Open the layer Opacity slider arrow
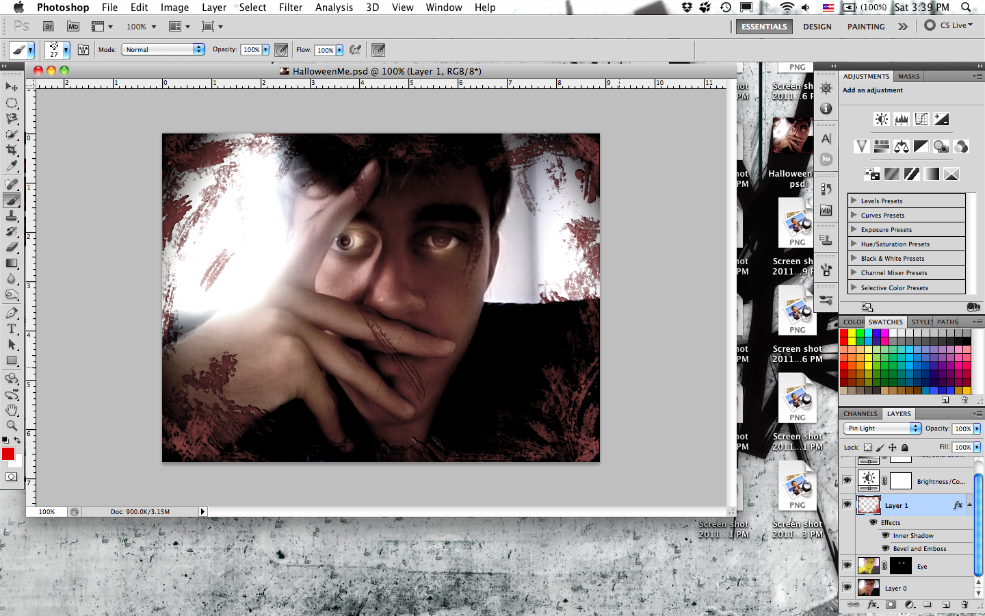The height and width of the screenshot is (616, 985). 977,428
